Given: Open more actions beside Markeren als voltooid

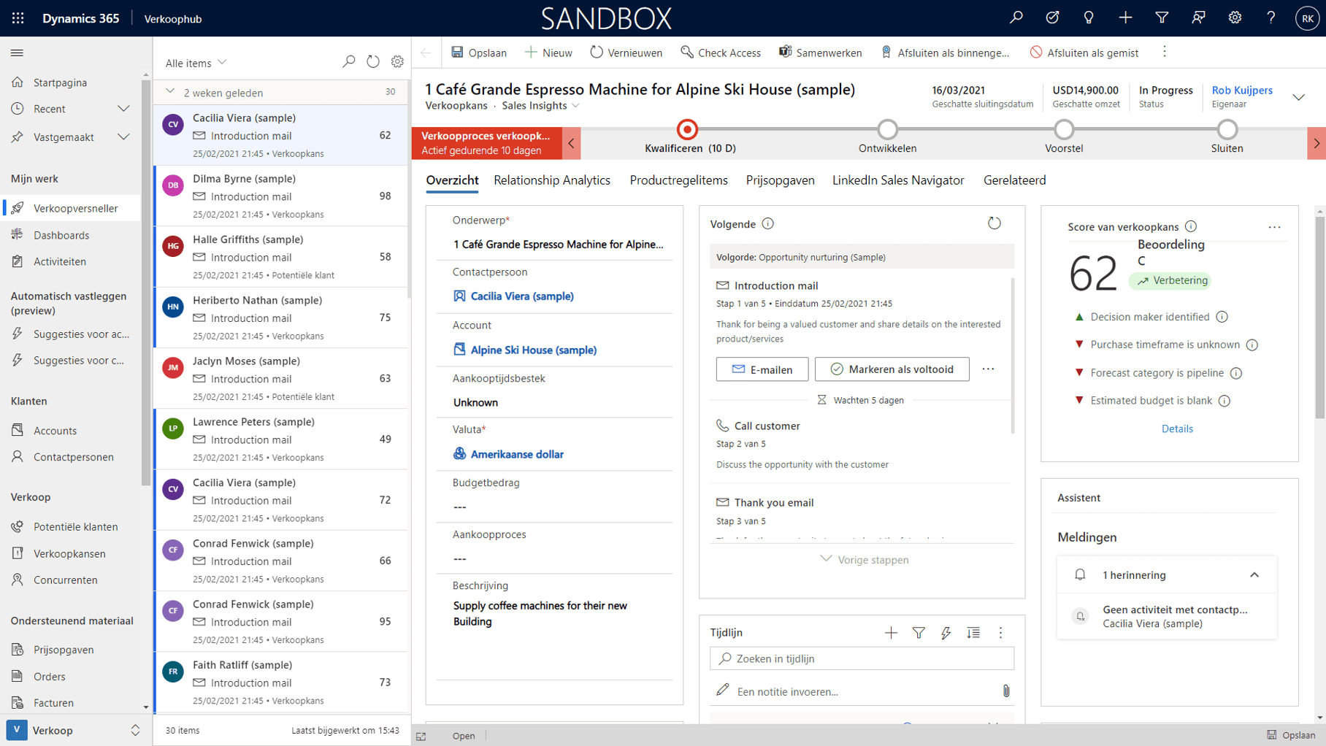Looking at the screenshot, I should click(988, 369).
